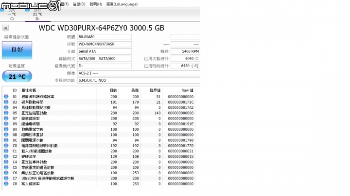This screenshot has width=350, height=196.
Task: Click raw value 00000000191E in row 09
Action: click(181, 124)
